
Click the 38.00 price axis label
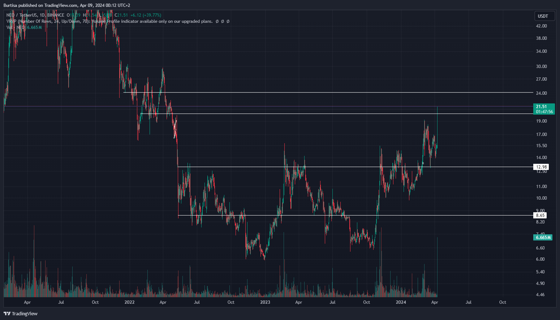click(541, 38)
